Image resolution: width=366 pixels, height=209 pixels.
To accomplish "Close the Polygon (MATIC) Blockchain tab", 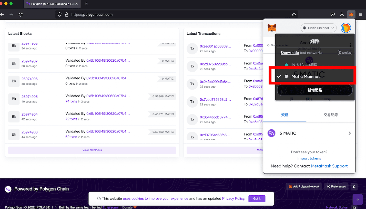I will (x=76, y=4).
